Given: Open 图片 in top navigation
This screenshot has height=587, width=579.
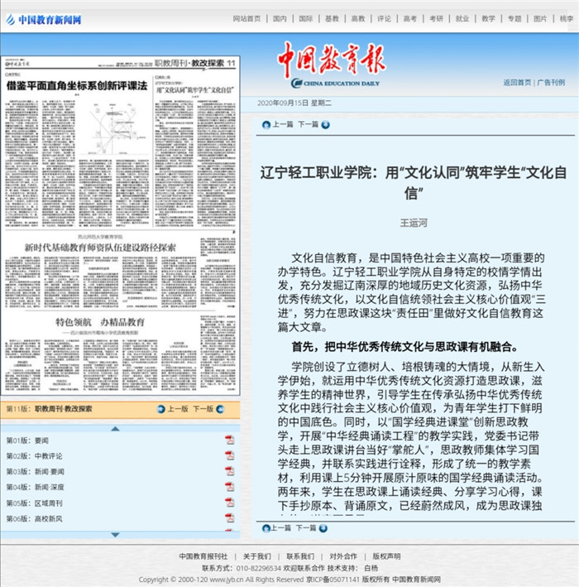Looking at the screenshot, I should click(x=540, y=18).
